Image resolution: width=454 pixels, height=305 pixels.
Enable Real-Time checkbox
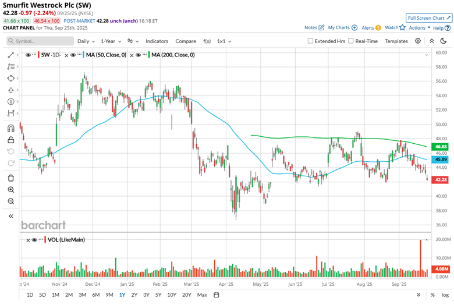(351, 41)
